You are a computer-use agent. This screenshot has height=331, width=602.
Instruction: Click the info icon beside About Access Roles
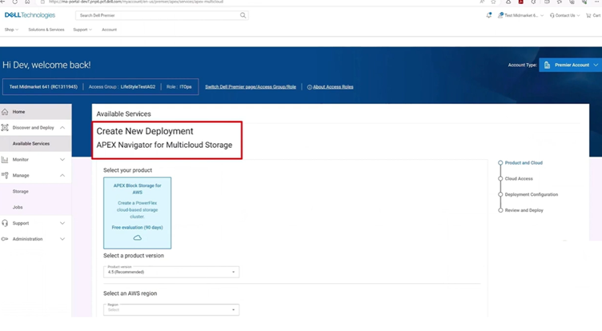310,86
